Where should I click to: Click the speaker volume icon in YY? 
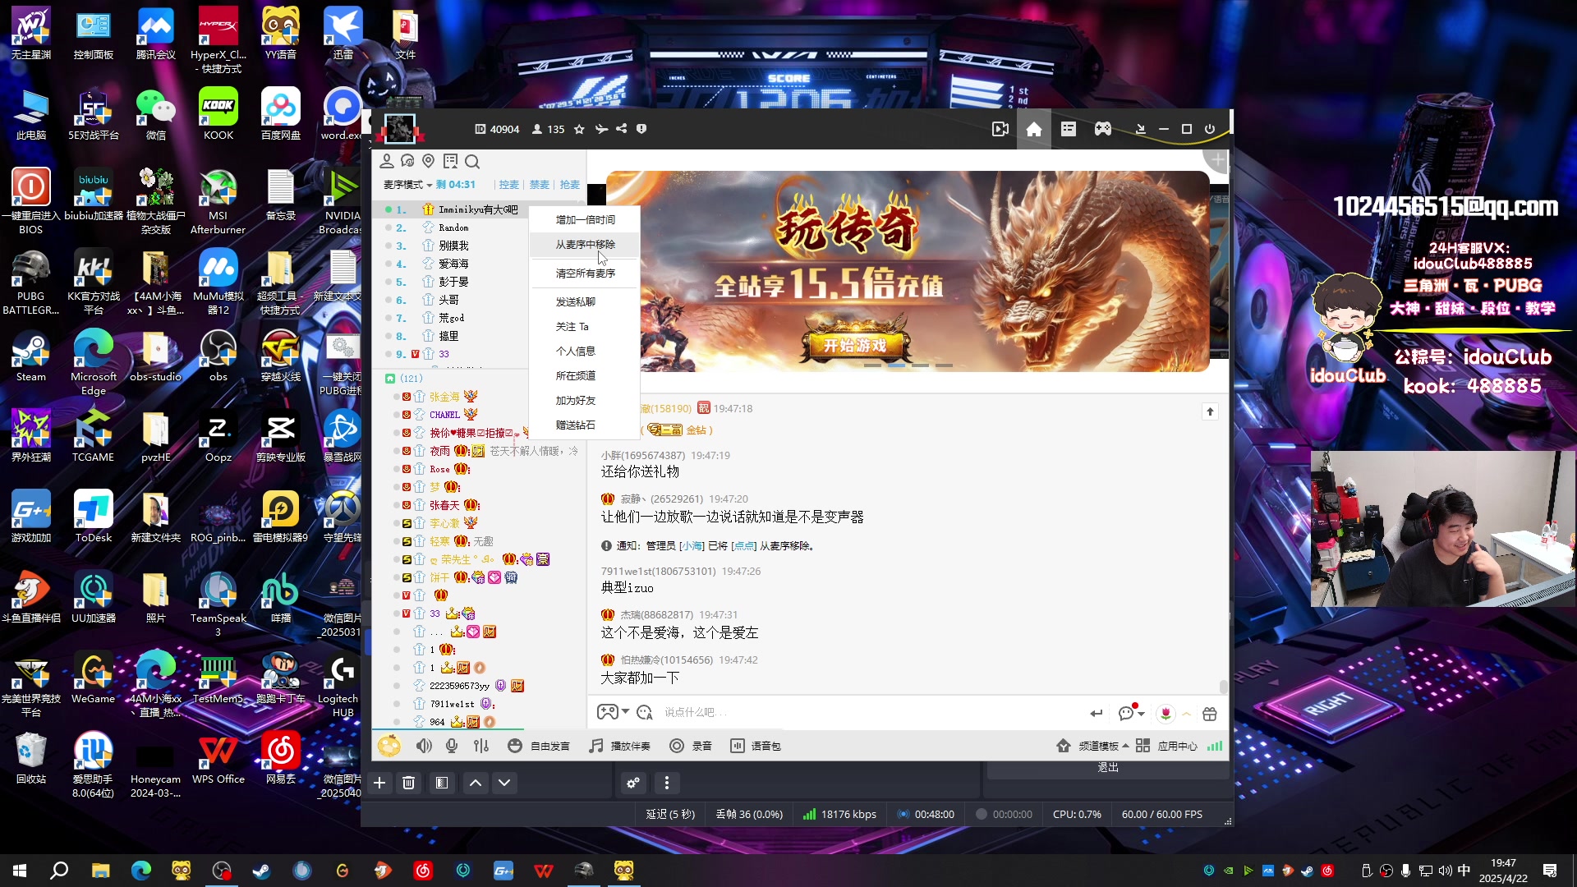click(424, 746)
